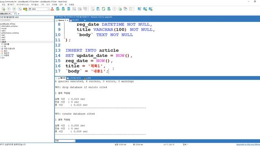The image size is (260, 146).
Task: Click the clock icon with green badge
Action: (120, 9)
